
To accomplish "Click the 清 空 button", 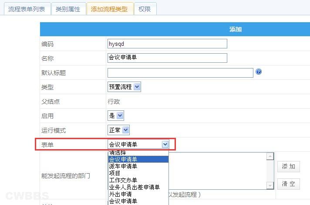I will point(289,184).
